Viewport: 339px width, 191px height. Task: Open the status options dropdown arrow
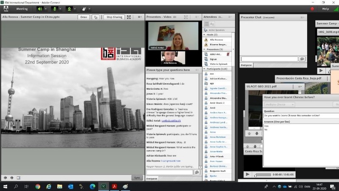[x=89, y=9]
